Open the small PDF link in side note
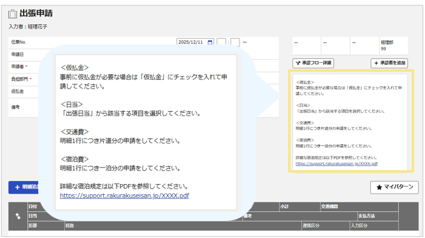 [336, 164]
